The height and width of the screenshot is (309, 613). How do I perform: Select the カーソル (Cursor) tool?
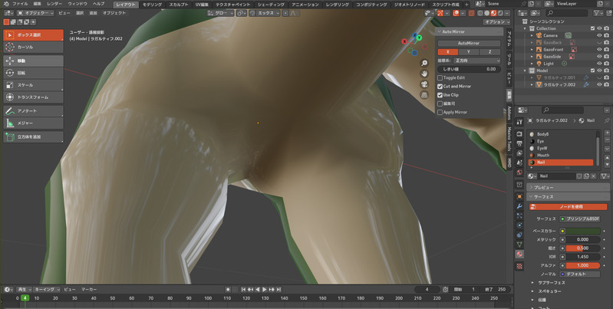[33, 47]
